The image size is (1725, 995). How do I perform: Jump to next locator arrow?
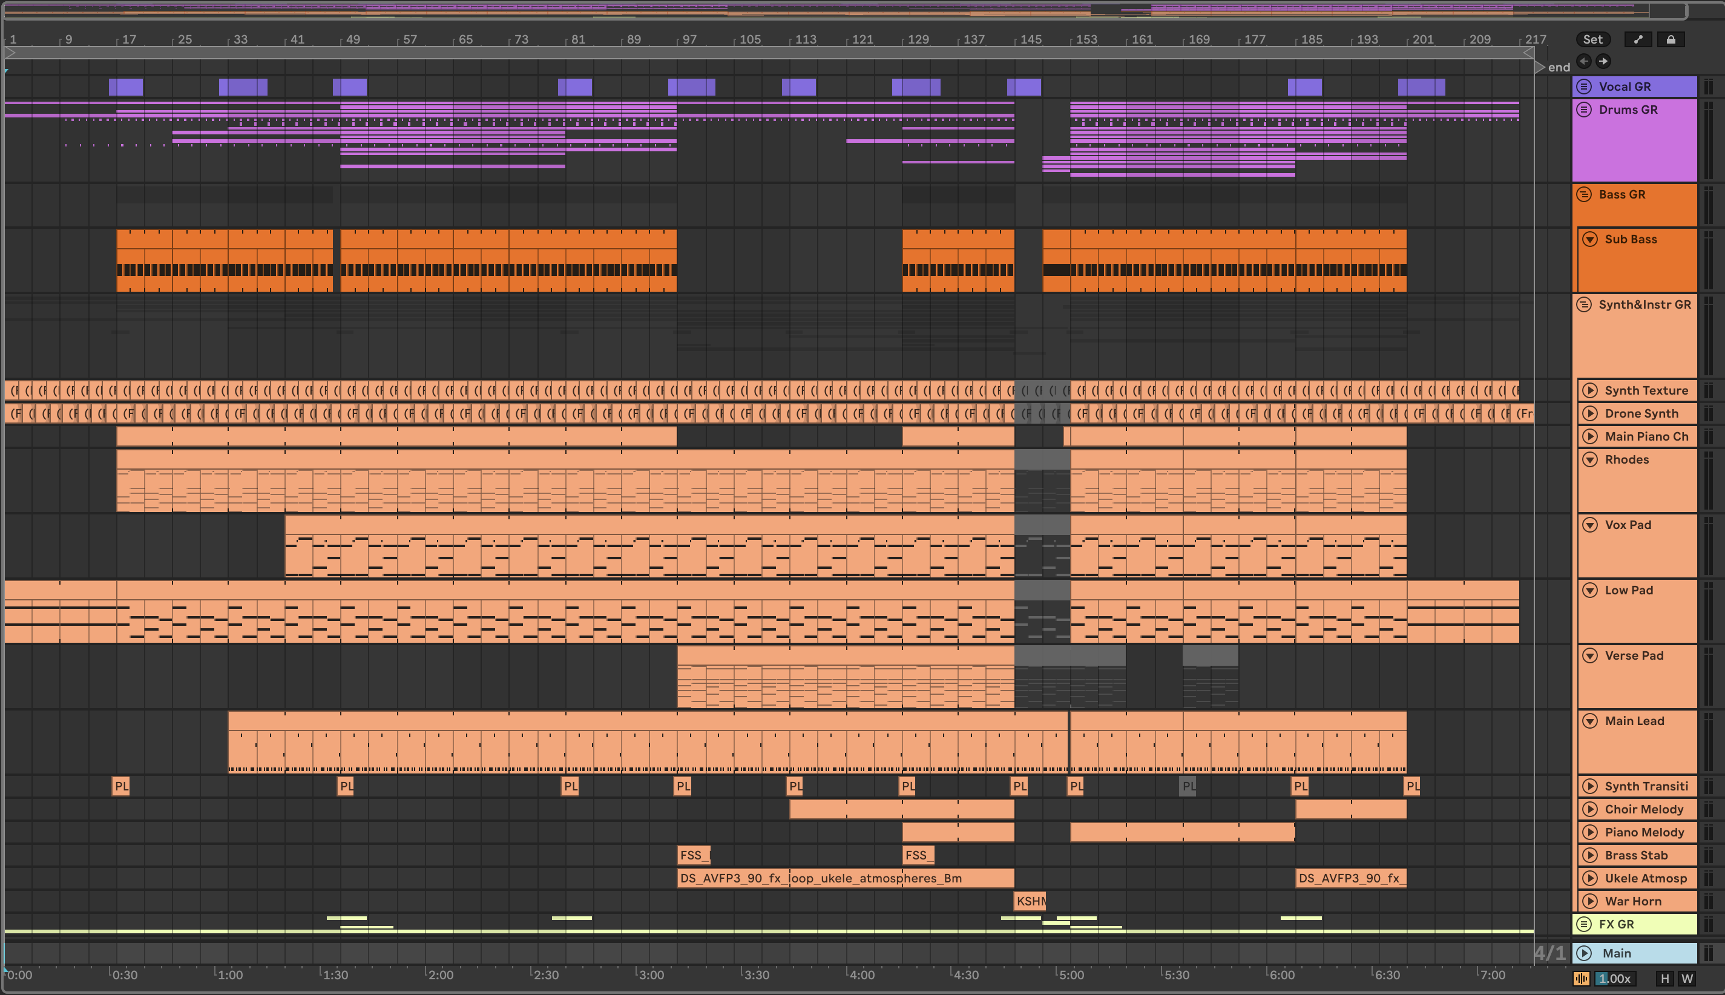(1603, 61)
